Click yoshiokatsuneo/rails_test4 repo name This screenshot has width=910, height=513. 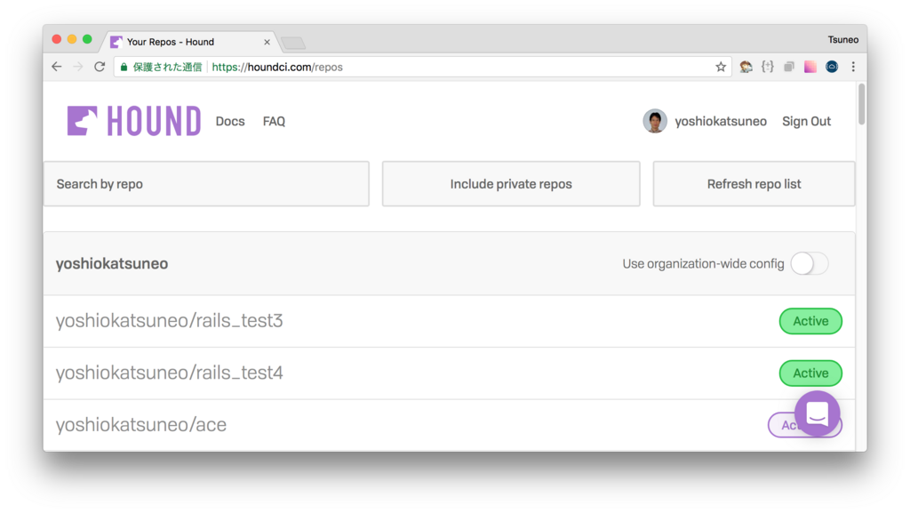tap(170, 373)
